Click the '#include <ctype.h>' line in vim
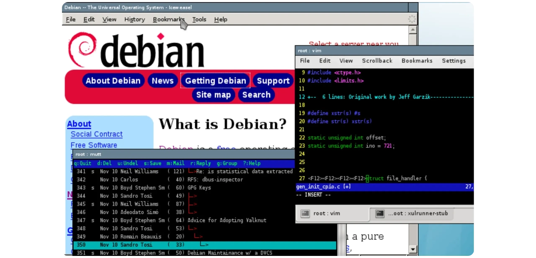 click(x=334, y=73)
